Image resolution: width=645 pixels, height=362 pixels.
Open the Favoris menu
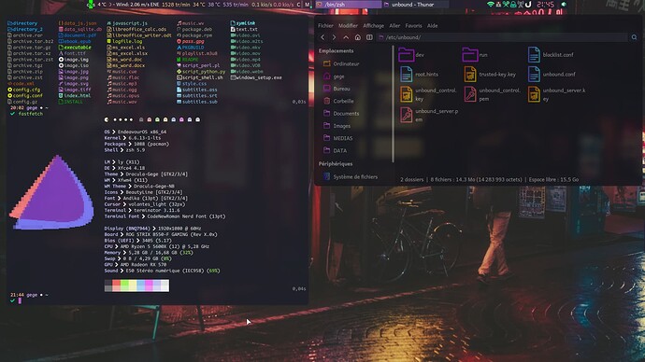(413, 25)
